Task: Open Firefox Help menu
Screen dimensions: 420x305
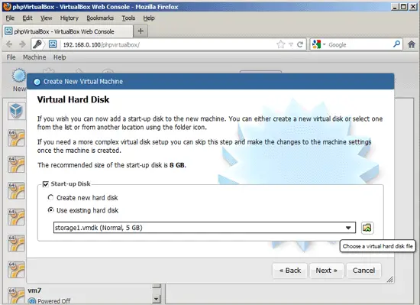Action: [149, 18]
